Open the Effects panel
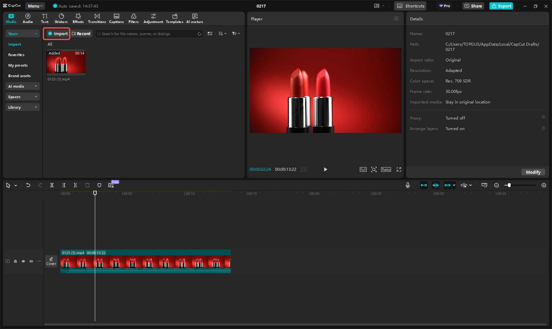Viewport: 552px width, 329px height. [x=78, y=18]
